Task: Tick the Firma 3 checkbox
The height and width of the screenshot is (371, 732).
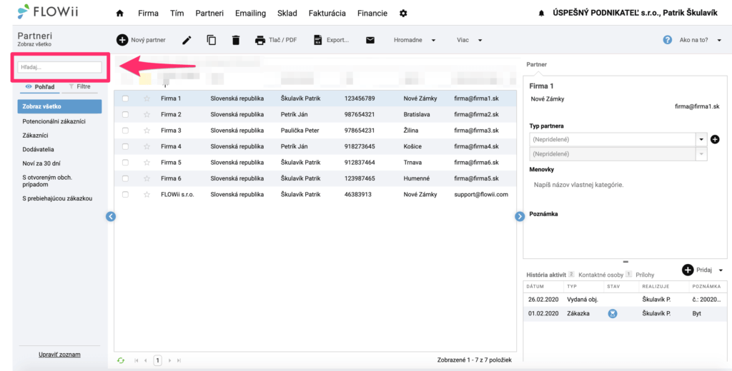Action: pos(125,131)
